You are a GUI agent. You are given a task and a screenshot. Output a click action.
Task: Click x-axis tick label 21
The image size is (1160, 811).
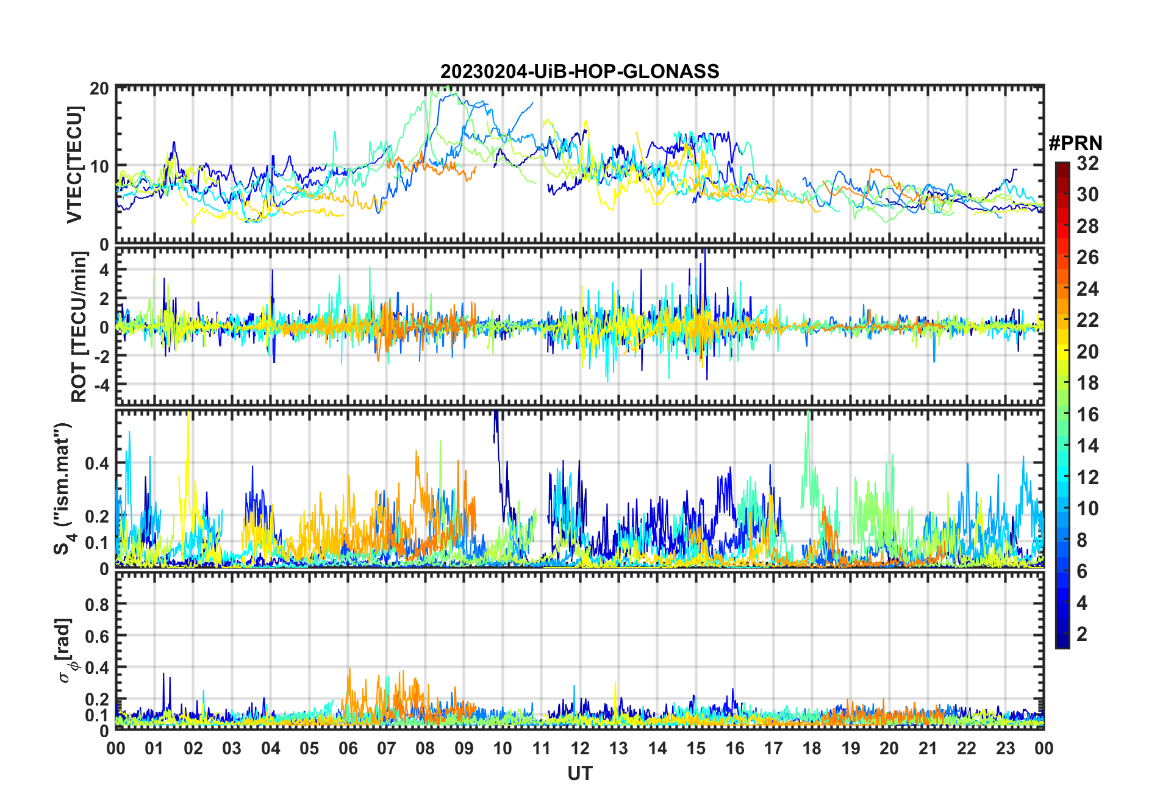(x=928, y=748)
